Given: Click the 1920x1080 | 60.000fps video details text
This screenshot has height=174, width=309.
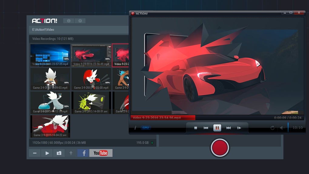Looking at the screenshot, I should 59,143.
